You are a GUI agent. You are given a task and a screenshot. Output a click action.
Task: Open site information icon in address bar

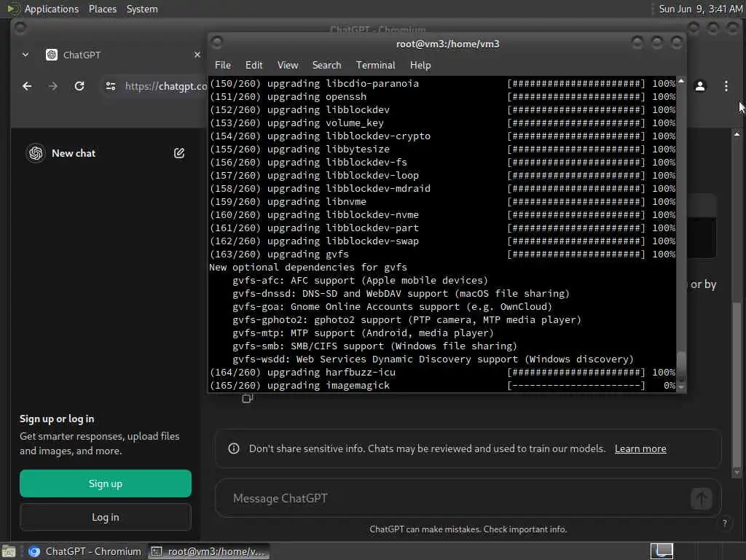coord(111,86)
